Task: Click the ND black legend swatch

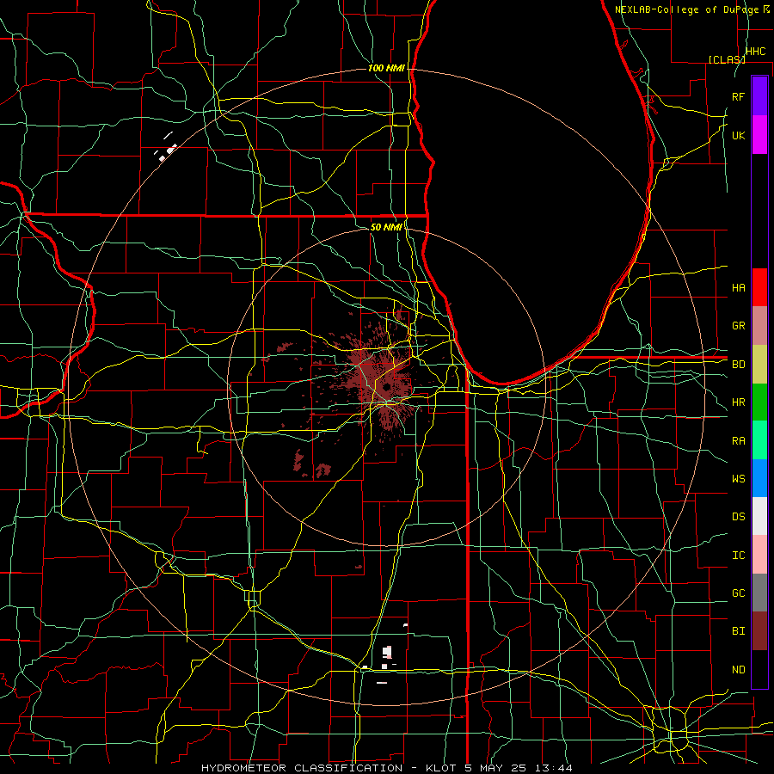Action: pyautogui.click(x=759, y=669)
